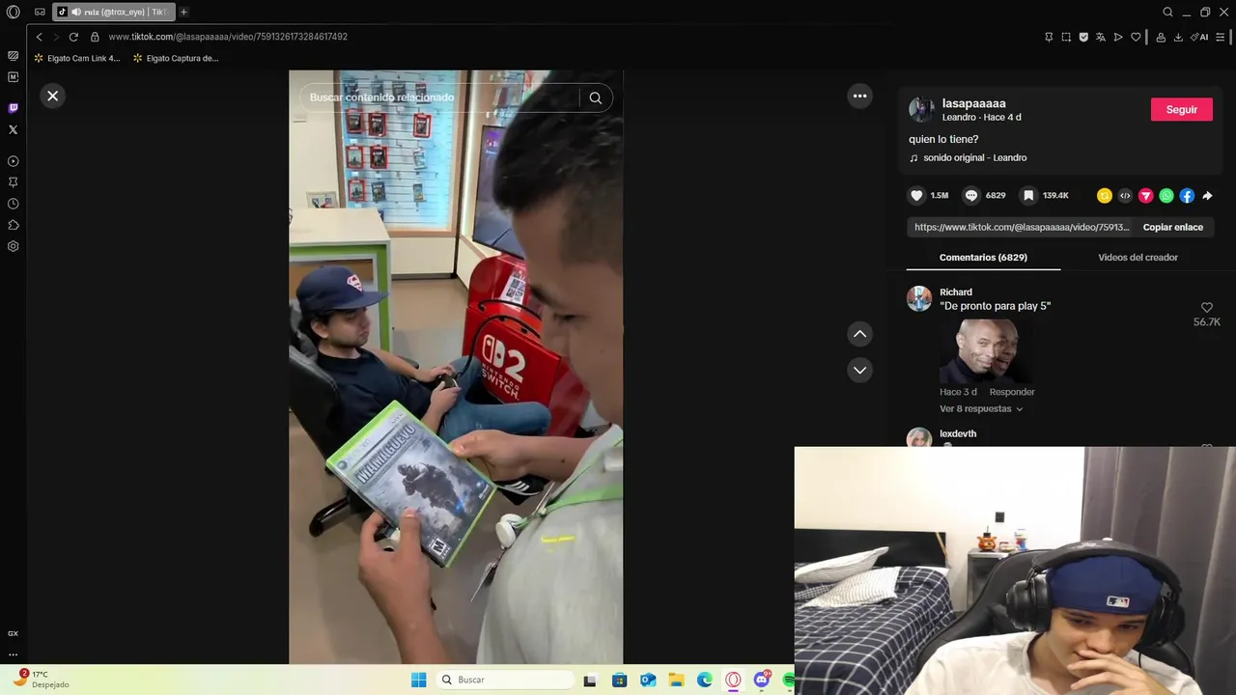Mute the tab via speaker icon
The width and height of the screenshot is (1236, 695).
tap(75, 12)
